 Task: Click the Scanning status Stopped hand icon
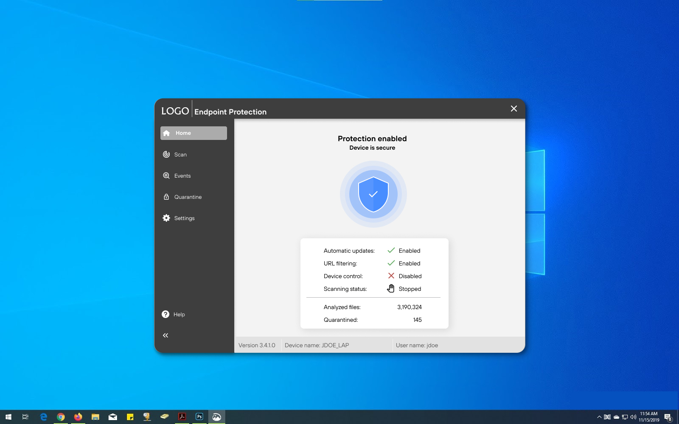click(391, 289)
